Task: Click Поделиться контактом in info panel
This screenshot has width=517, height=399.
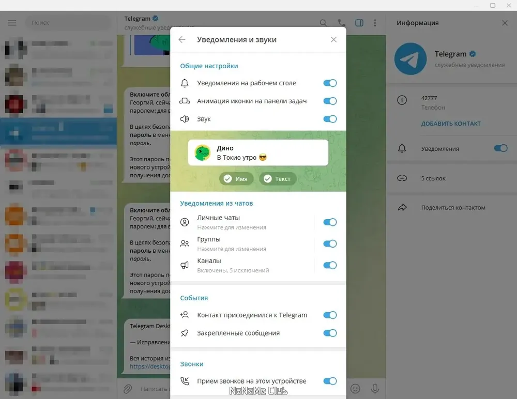Action: coord(453,208)
